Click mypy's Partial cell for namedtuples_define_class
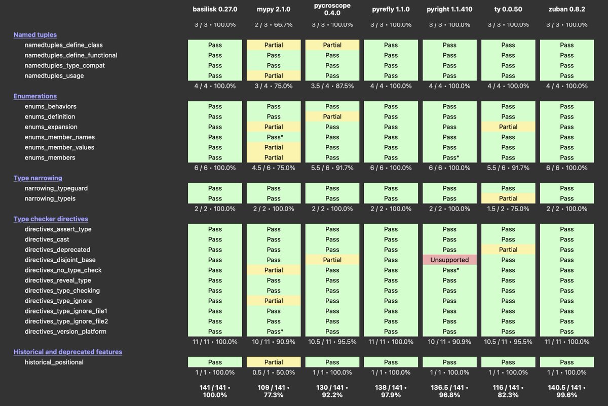608x406 pixels. pos(274,45)
